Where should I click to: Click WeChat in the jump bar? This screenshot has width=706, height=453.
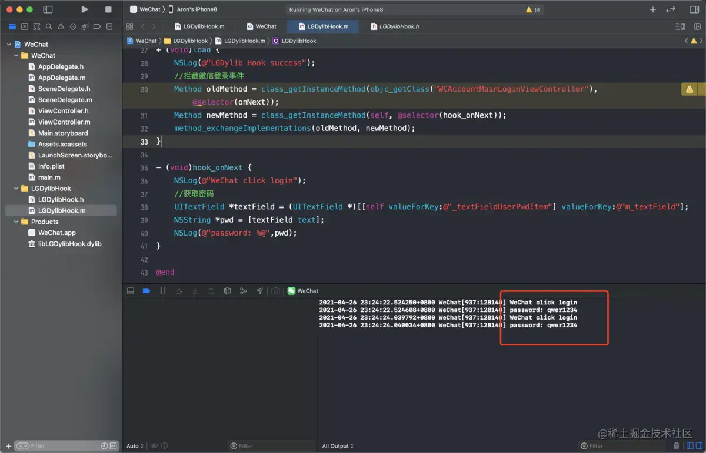tap(142, 41)
